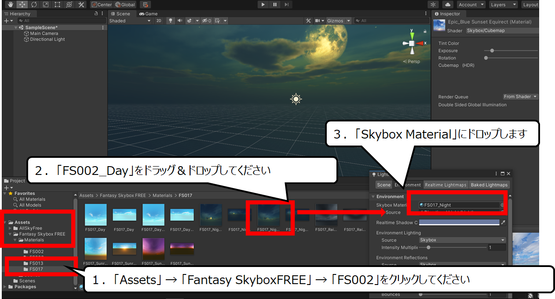Viewport: 555px width, 299px height.
Task: Open the Realtime Lightmaps tab
Action: [x=445, y=185]
